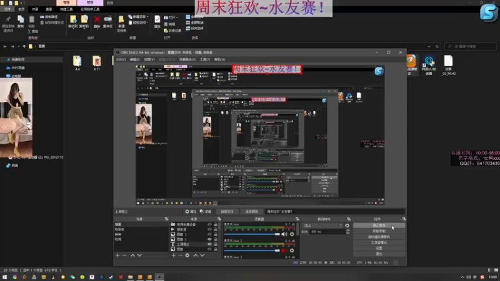Click Paste icon in Explorer ribbon

[x=32, y=20]
